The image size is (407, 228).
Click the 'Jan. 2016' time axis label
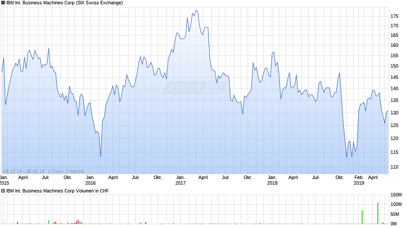pyautogui.click(x=90, y=180)
